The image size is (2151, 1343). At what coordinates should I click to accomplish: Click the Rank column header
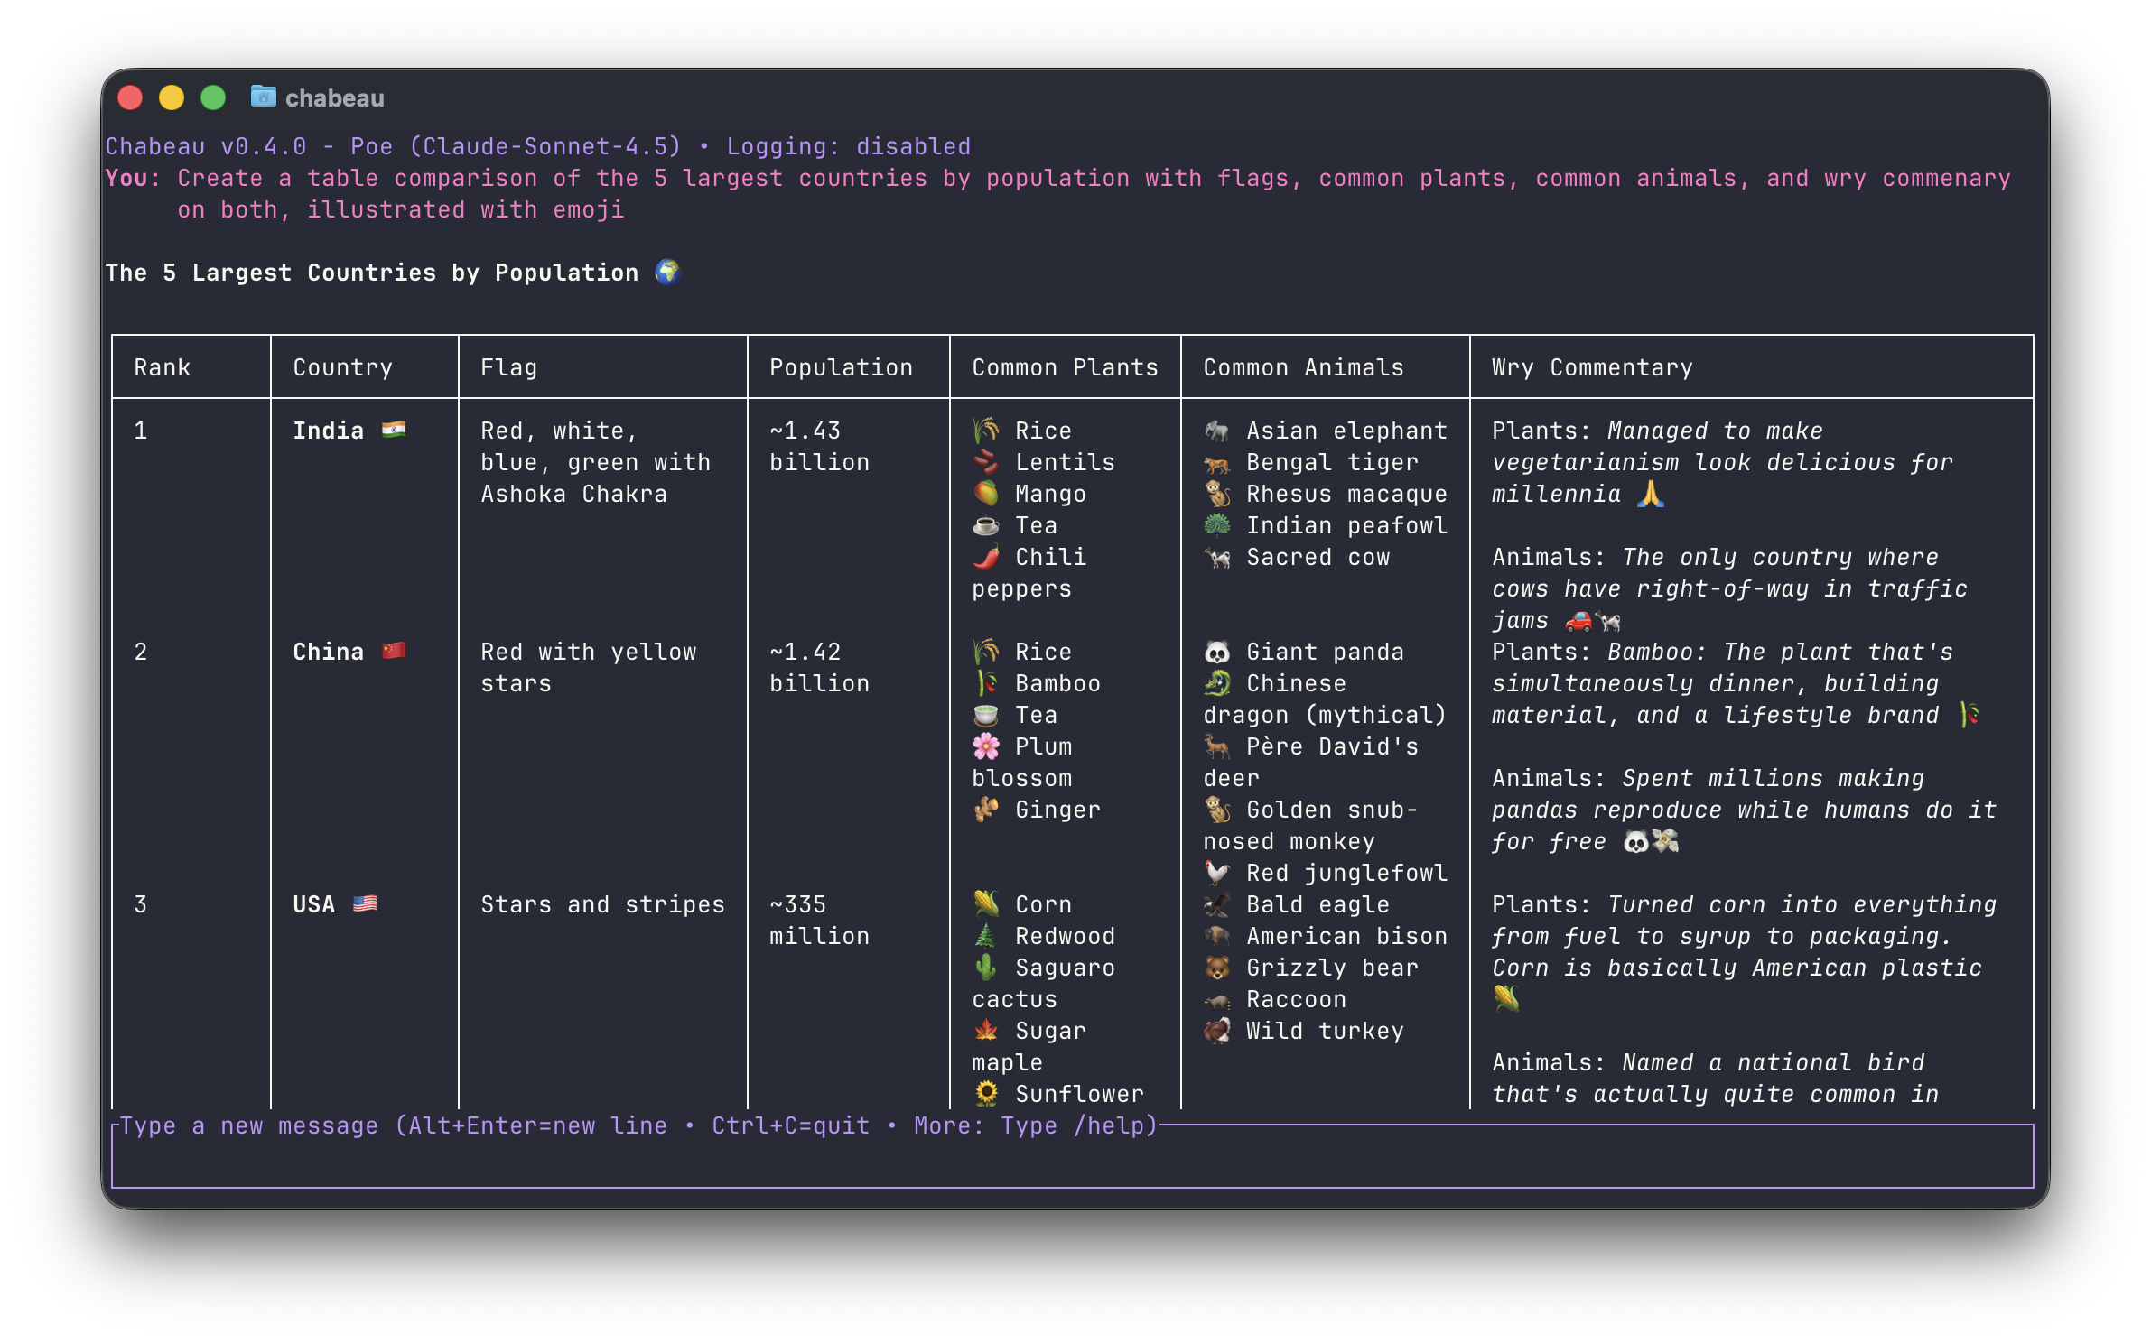[163, 367]
